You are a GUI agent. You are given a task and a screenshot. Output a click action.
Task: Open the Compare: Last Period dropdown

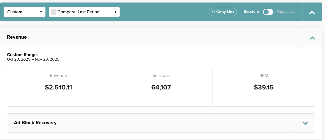(x=84, y=12)
